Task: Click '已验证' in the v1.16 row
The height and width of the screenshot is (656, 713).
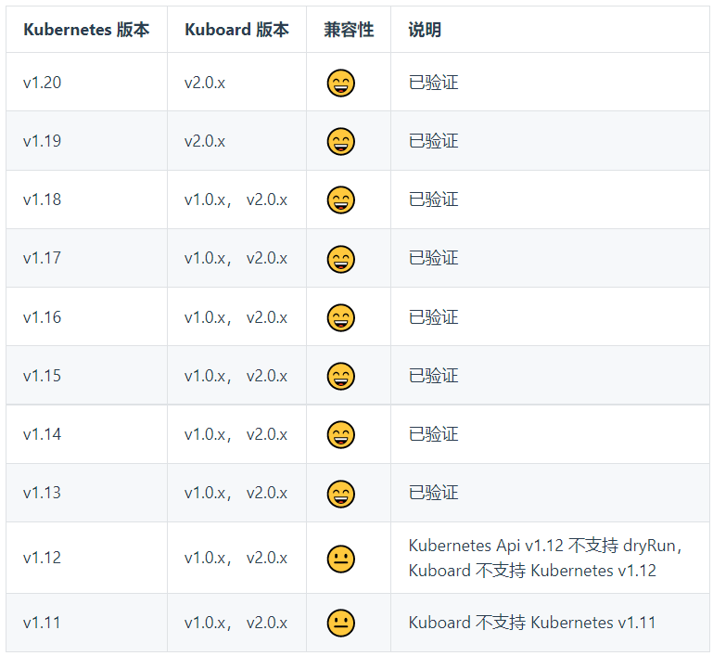Action: (x=433, y=317)
